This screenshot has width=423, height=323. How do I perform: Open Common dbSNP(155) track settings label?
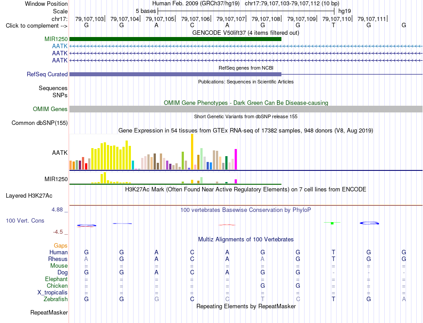click(x=40, y=123)
